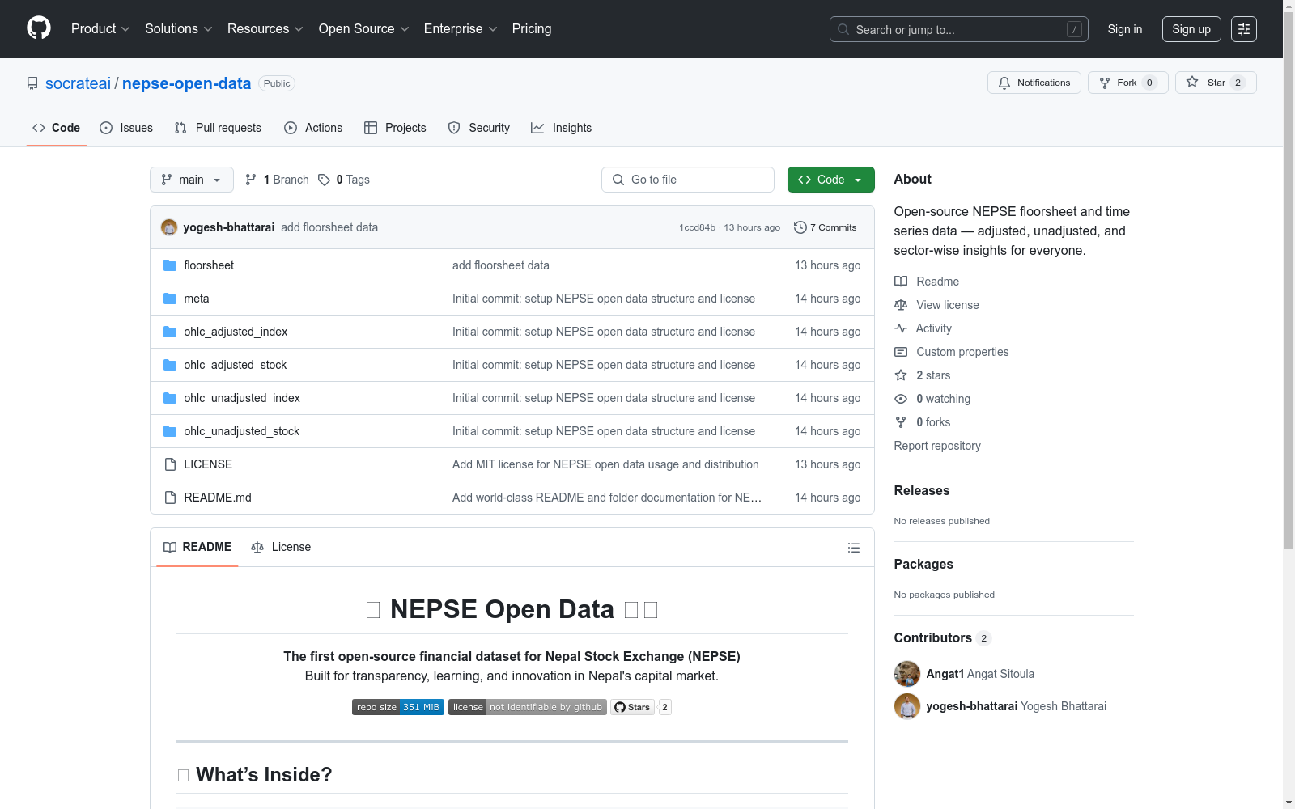Screen dimensions: 1295x809
Task: Click the Sign up button
Action: [1191, 29]
